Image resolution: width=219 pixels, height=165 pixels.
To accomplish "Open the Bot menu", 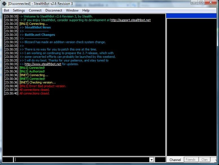I will click(6, 10).
